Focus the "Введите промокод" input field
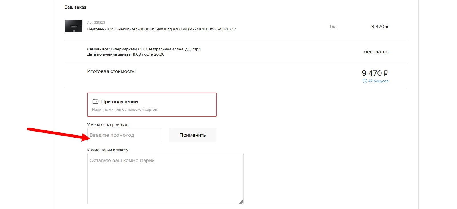 tap(125, 135)
